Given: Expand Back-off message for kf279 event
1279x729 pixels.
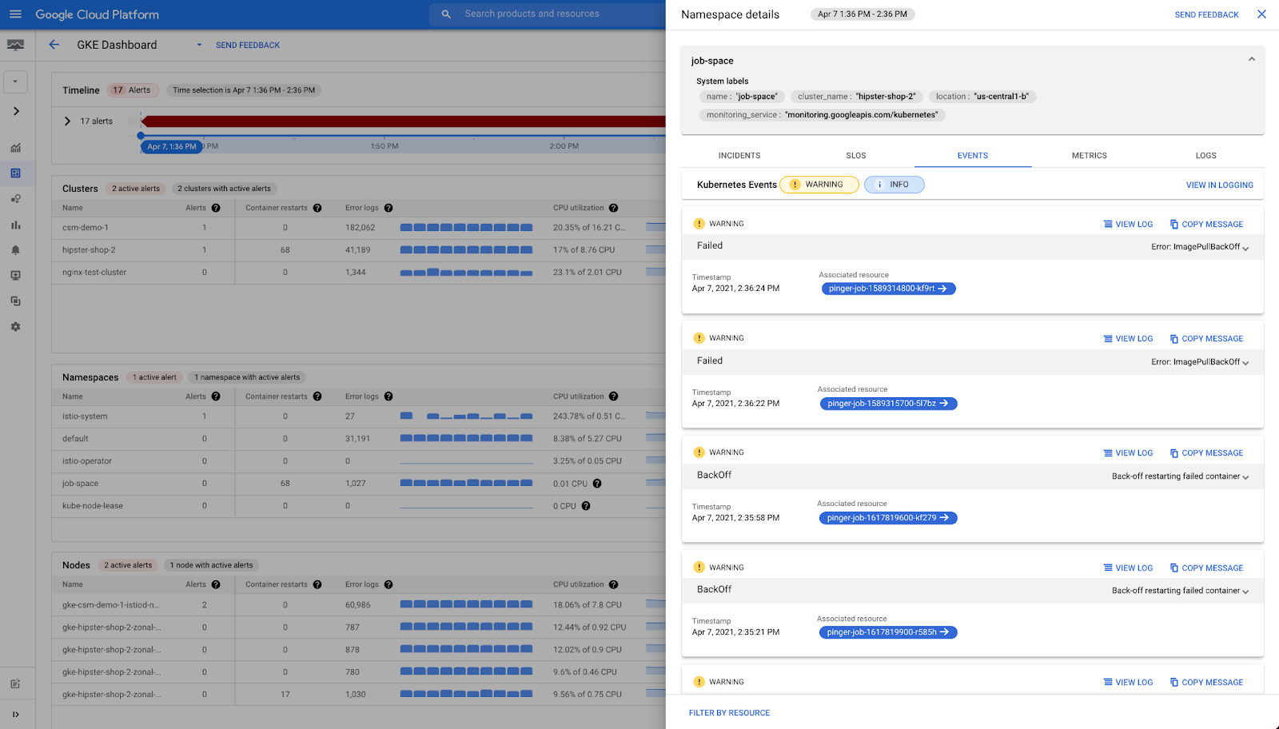Looking at the screenshot, I should click(1245, 477).
